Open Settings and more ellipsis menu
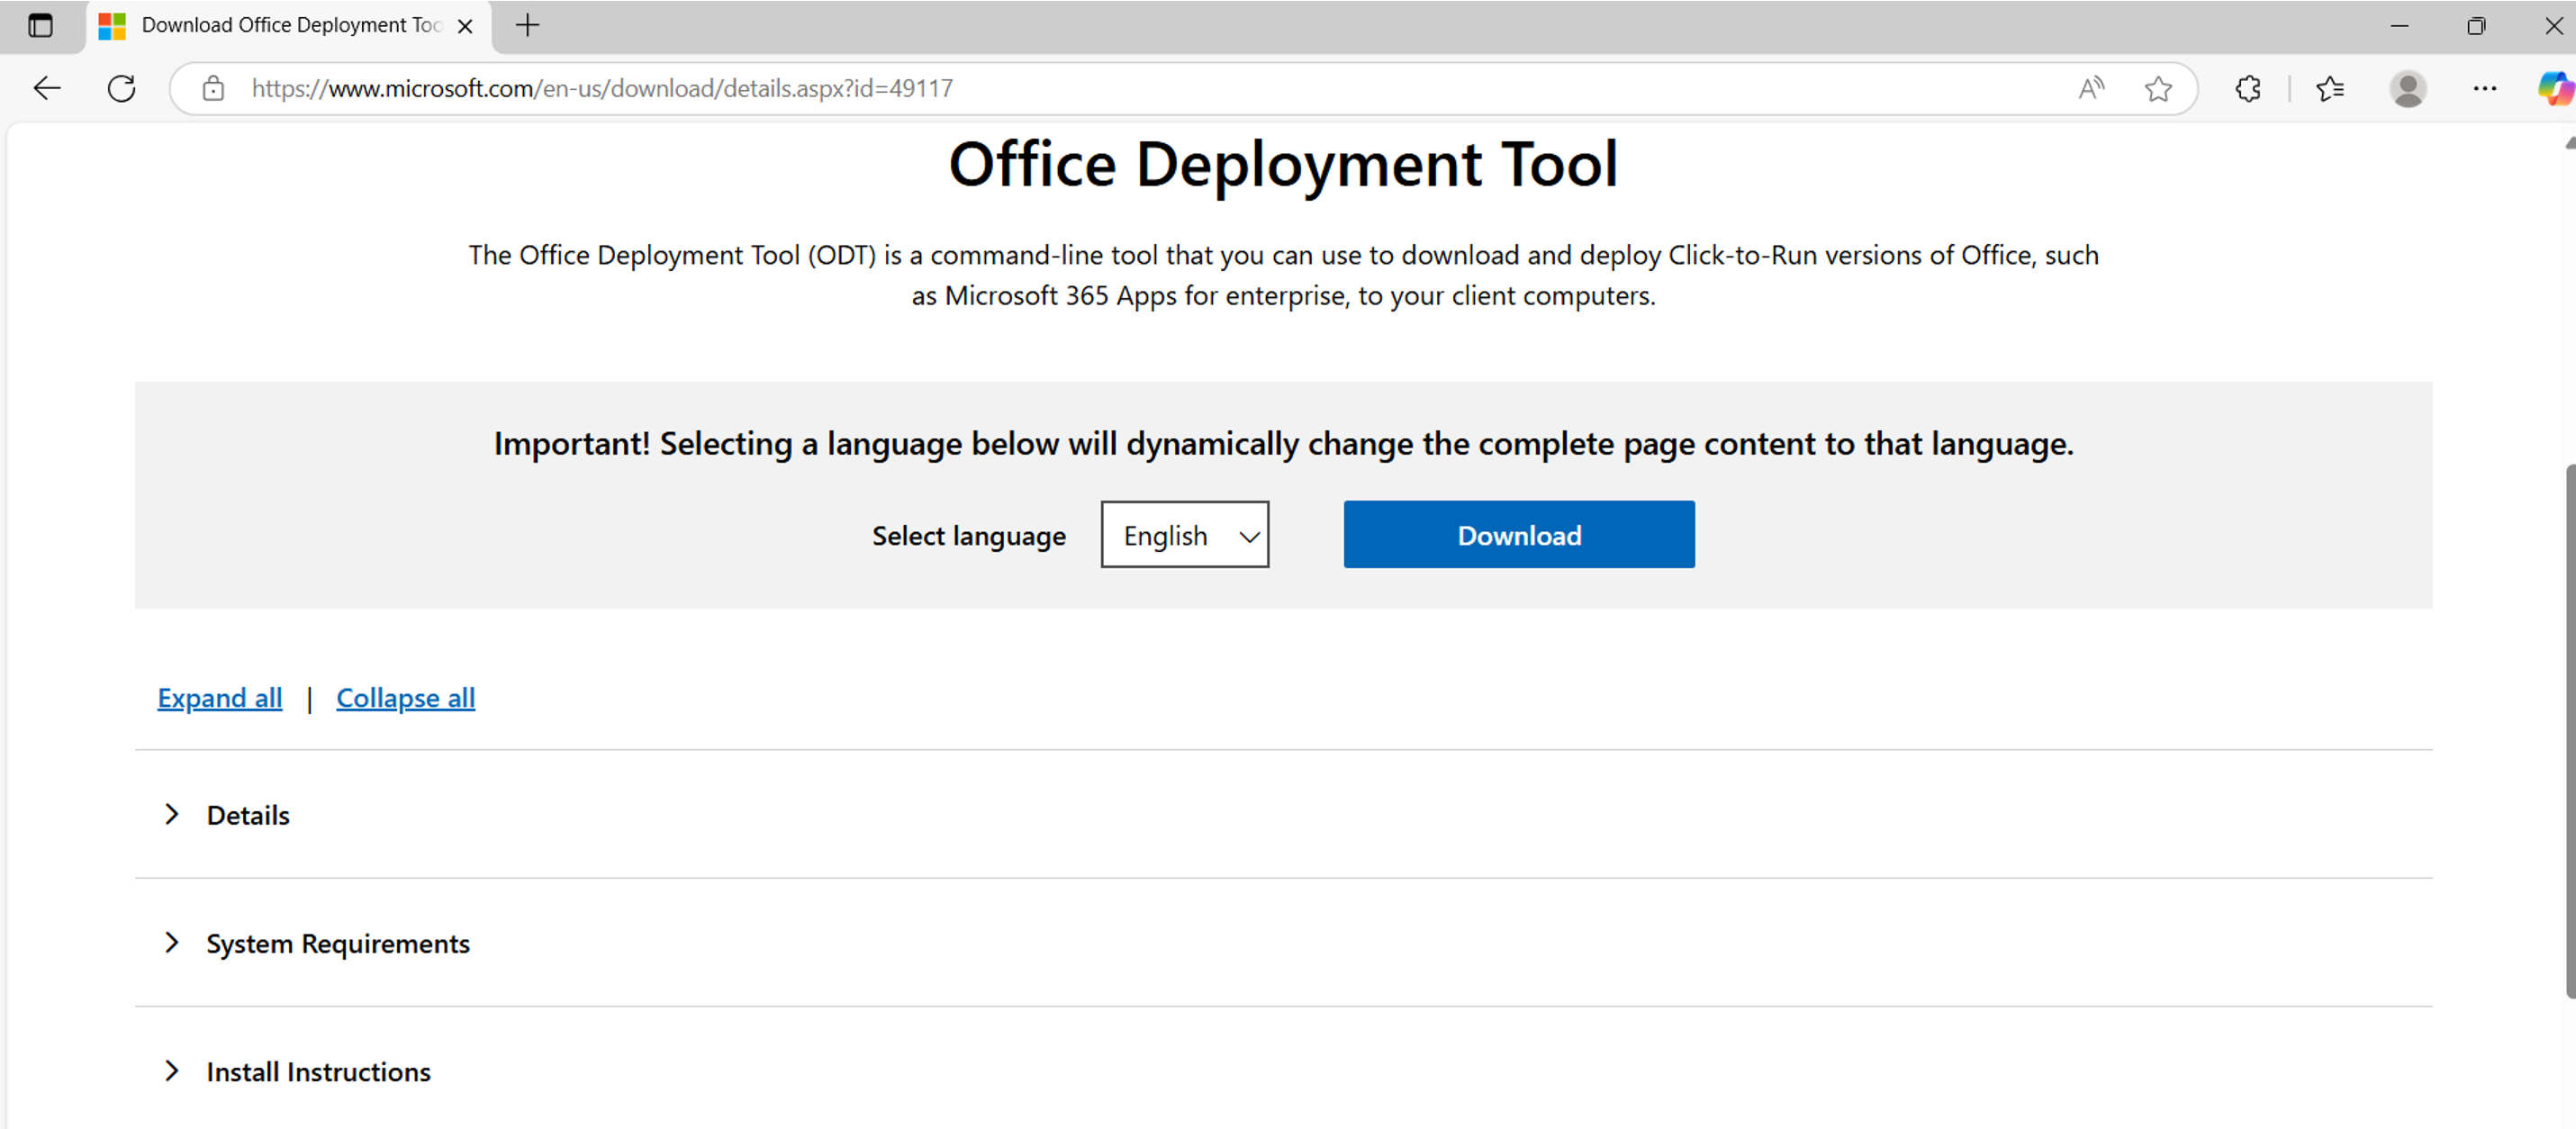 pos(2485,89)
